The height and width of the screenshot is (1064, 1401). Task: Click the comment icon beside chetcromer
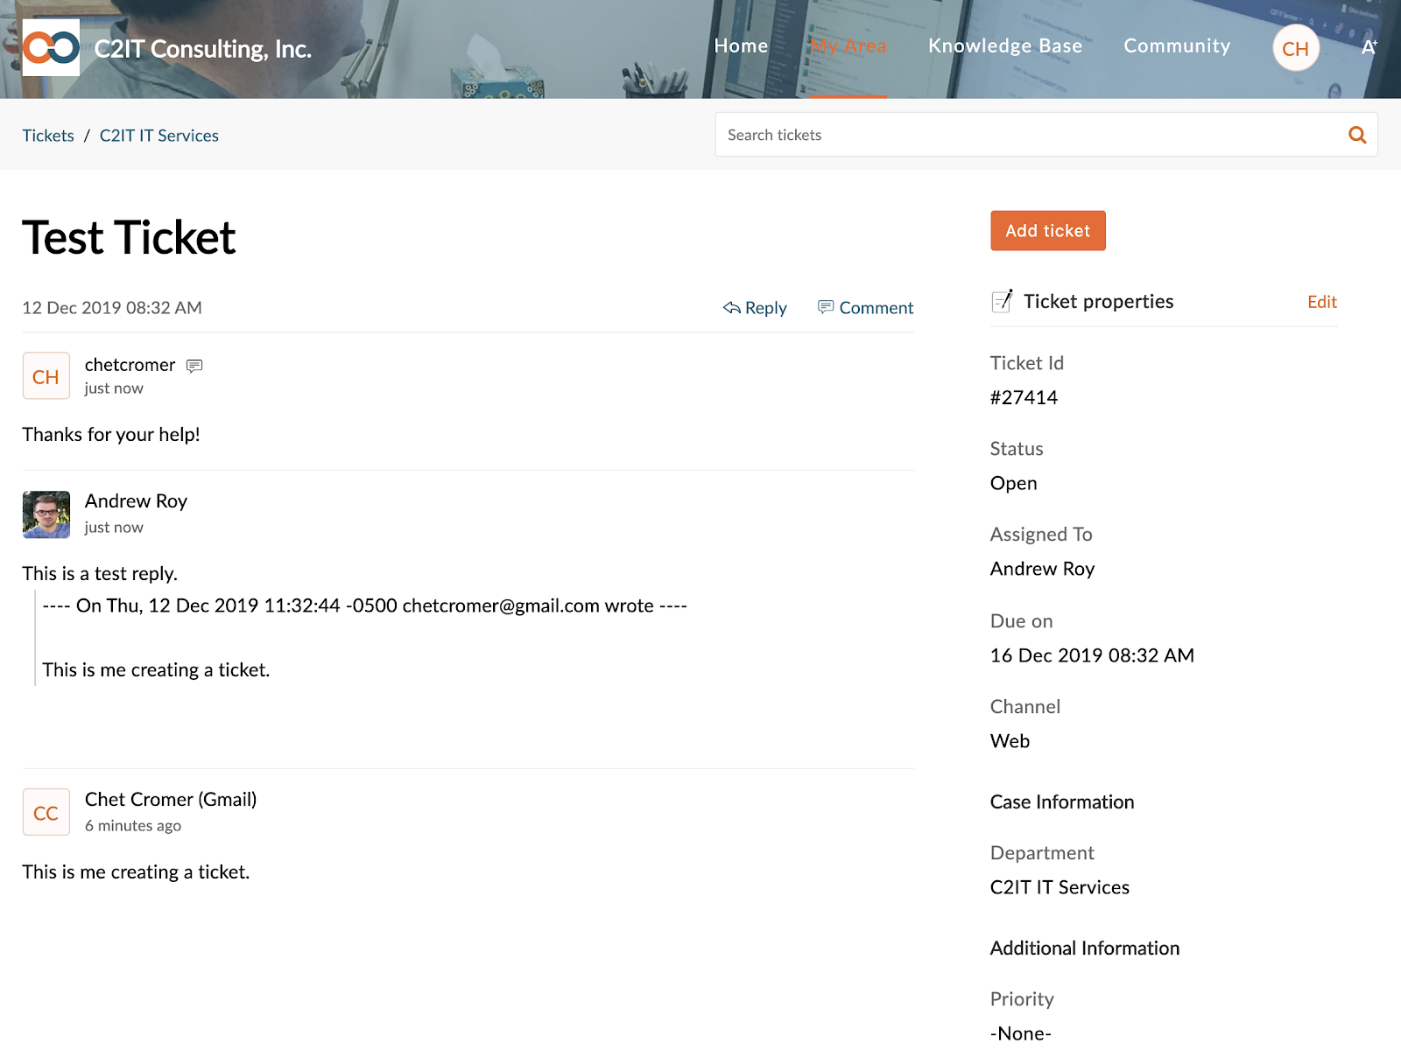click(x=194, y=366)
